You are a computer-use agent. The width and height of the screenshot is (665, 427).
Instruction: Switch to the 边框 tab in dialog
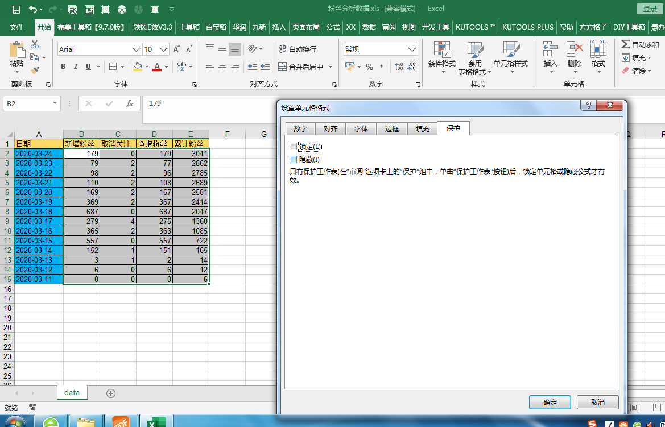(x=392, y=128)
